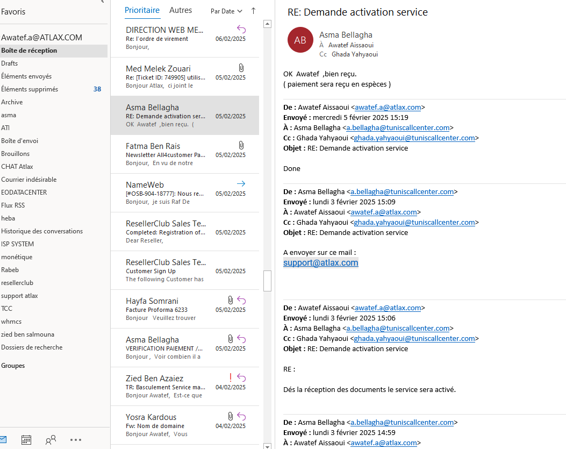Click the AB avatar of Asma Bellagha
The width and height of the screenshot is (566, 449).
click(300, 40)
